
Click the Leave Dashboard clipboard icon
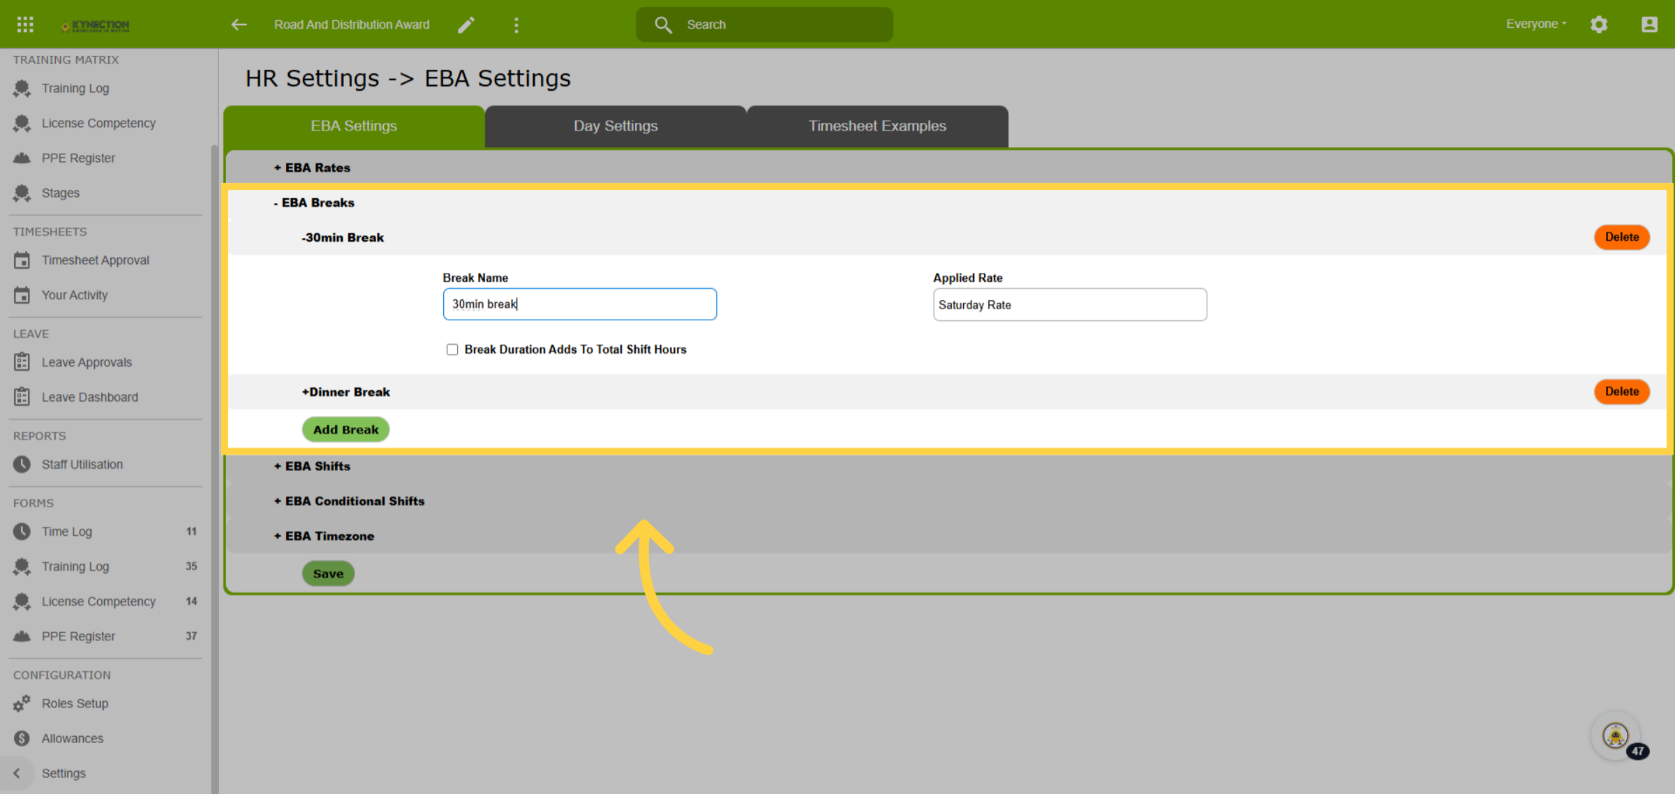[x=22, y=397]
